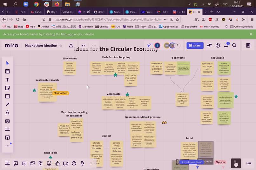The image size is (256, 170).
Task: Select the Frame tool in left toolbar
Action: pos(7,129)
